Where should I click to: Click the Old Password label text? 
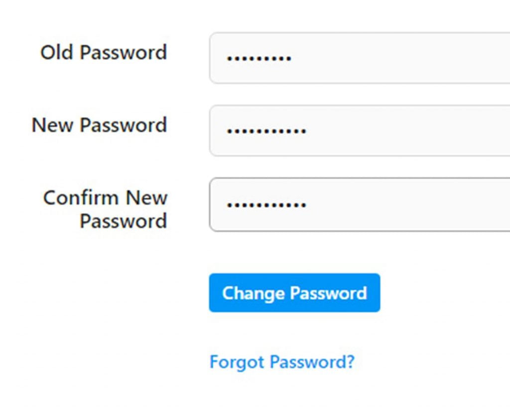tap(104, 52)
